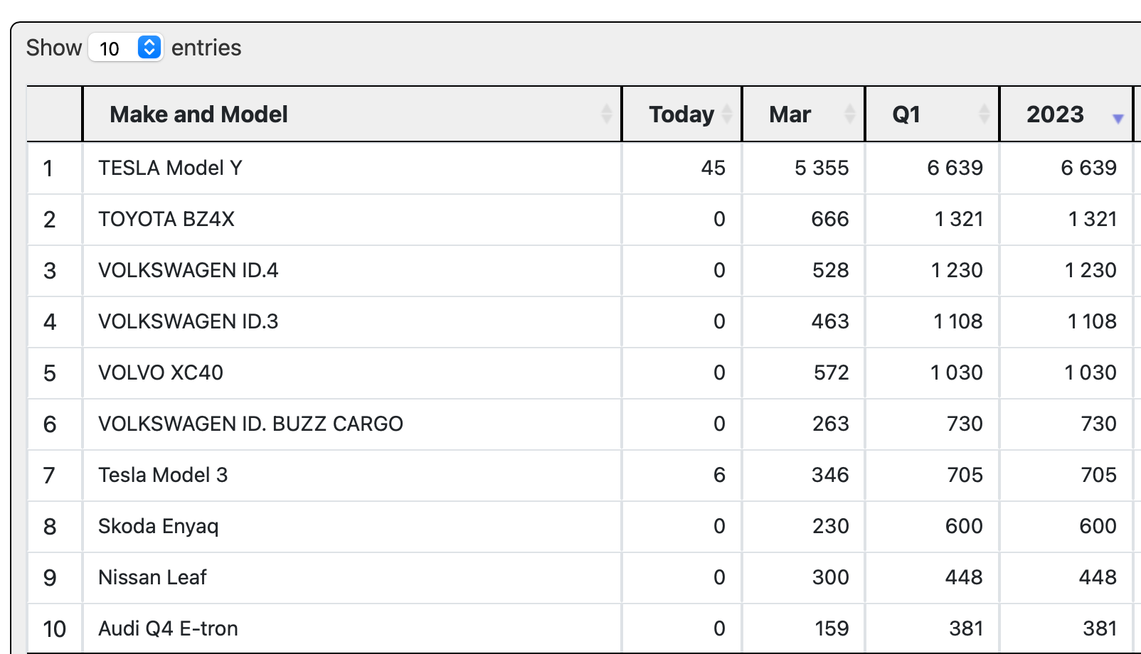Toggle the 2023 column descending sort arrow
Viewport: 1141px width, 654px height.
point(1118,118)
